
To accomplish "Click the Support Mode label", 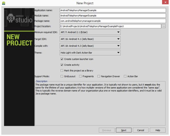I will [42, 76].
